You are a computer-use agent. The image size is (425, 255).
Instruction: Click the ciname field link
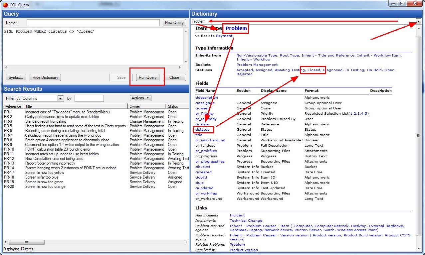[202, 124]
